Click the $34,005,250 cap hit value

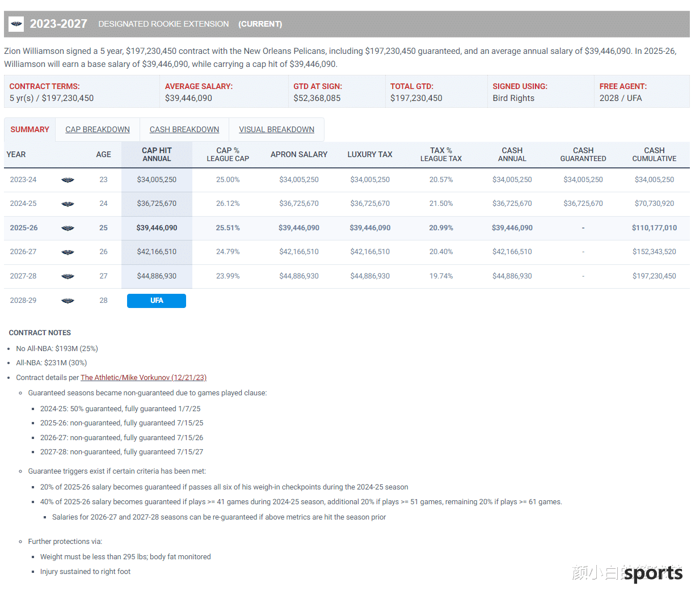pyautogui.click(x=157, y=180)
